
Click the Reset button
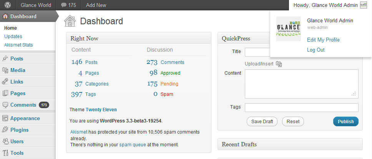click(x=293, y=121)
